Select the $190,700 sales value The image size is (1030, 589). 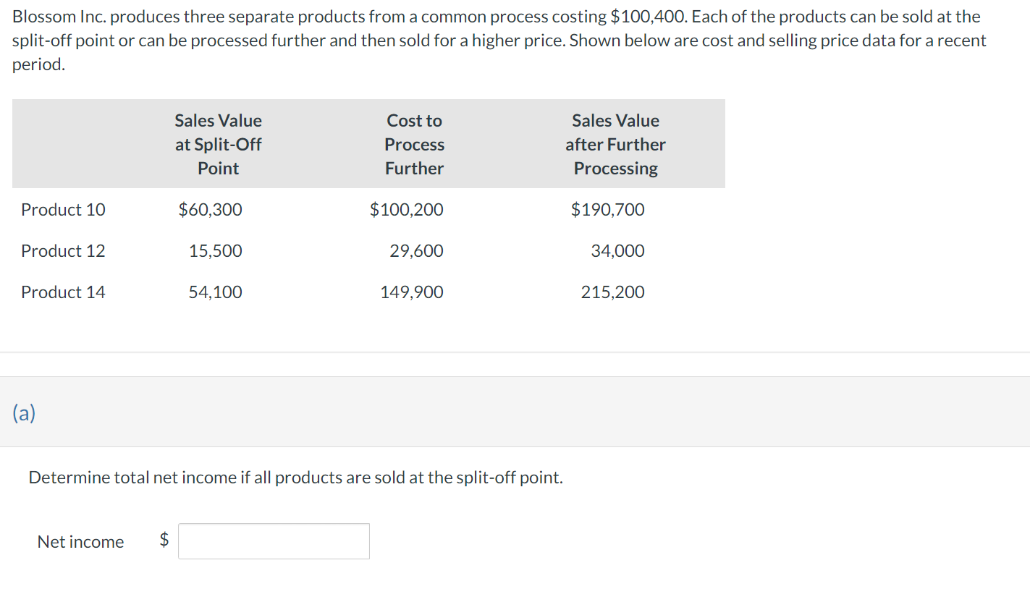tap(608, 210)
